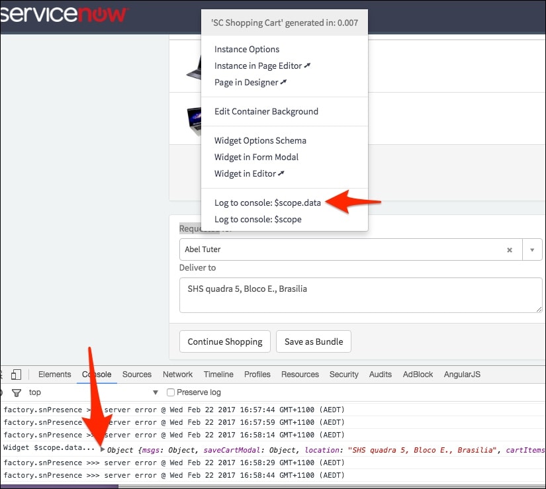546x489 pixels.
Task: Enable the Preserve log checkbox
Action: [170, 392]
